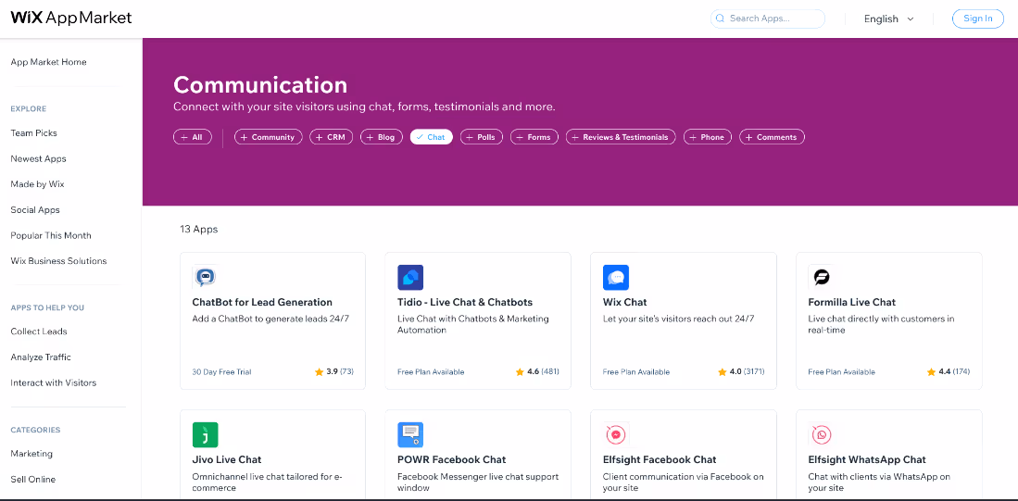The height and width of the screenshot is (501, 1018).
Task: Enable the CRM filter chip
Action: pyautogui.click(x=331, y=137)
